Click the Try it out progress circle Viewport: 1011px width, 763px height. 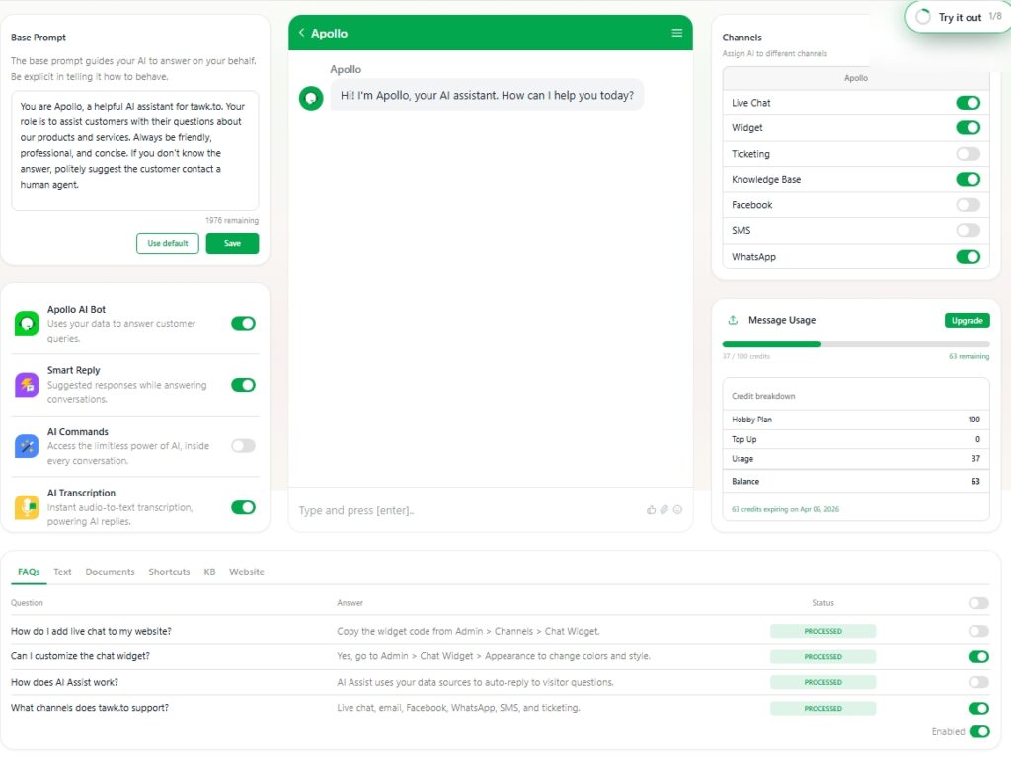[x=923, y=17]
